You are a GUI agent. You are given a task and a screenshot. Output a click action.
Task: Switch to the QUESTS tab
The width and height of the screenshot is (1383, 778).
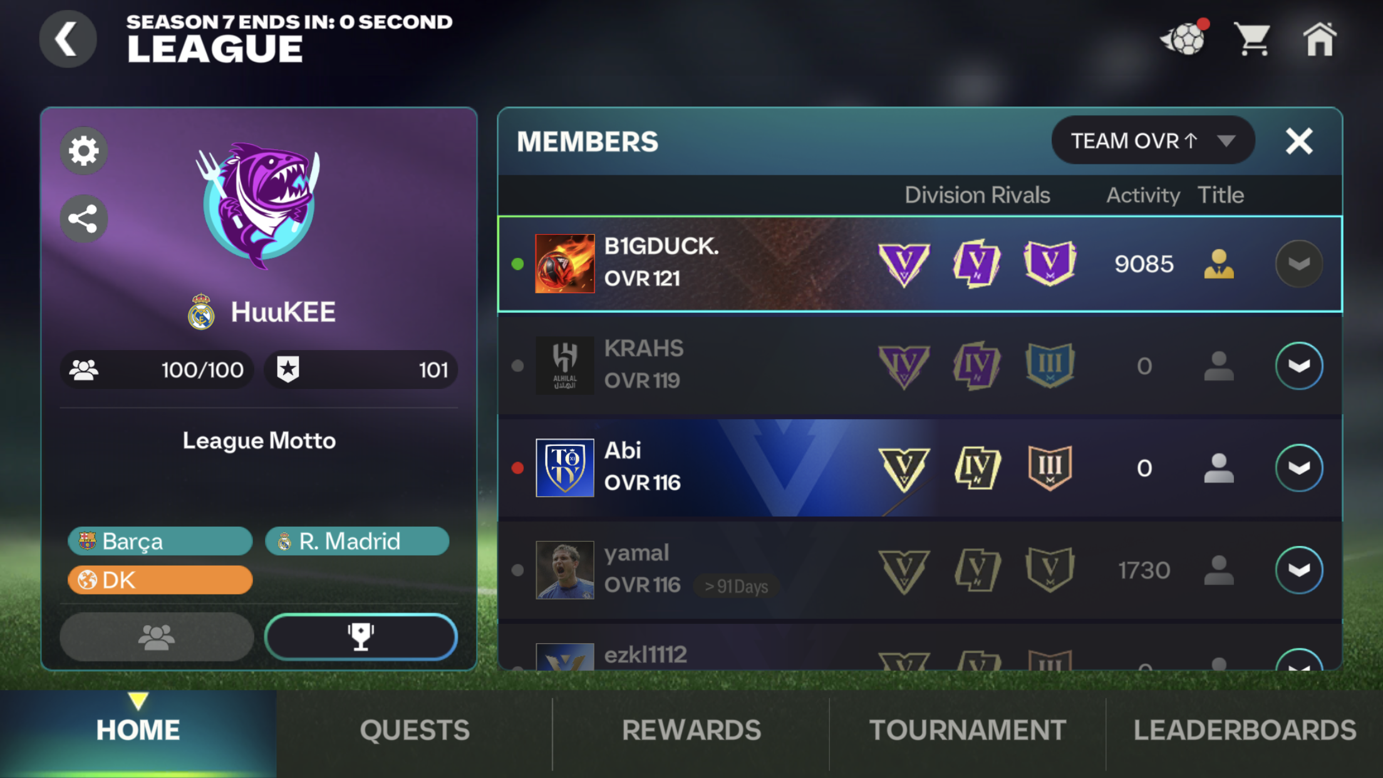(415, 730)
